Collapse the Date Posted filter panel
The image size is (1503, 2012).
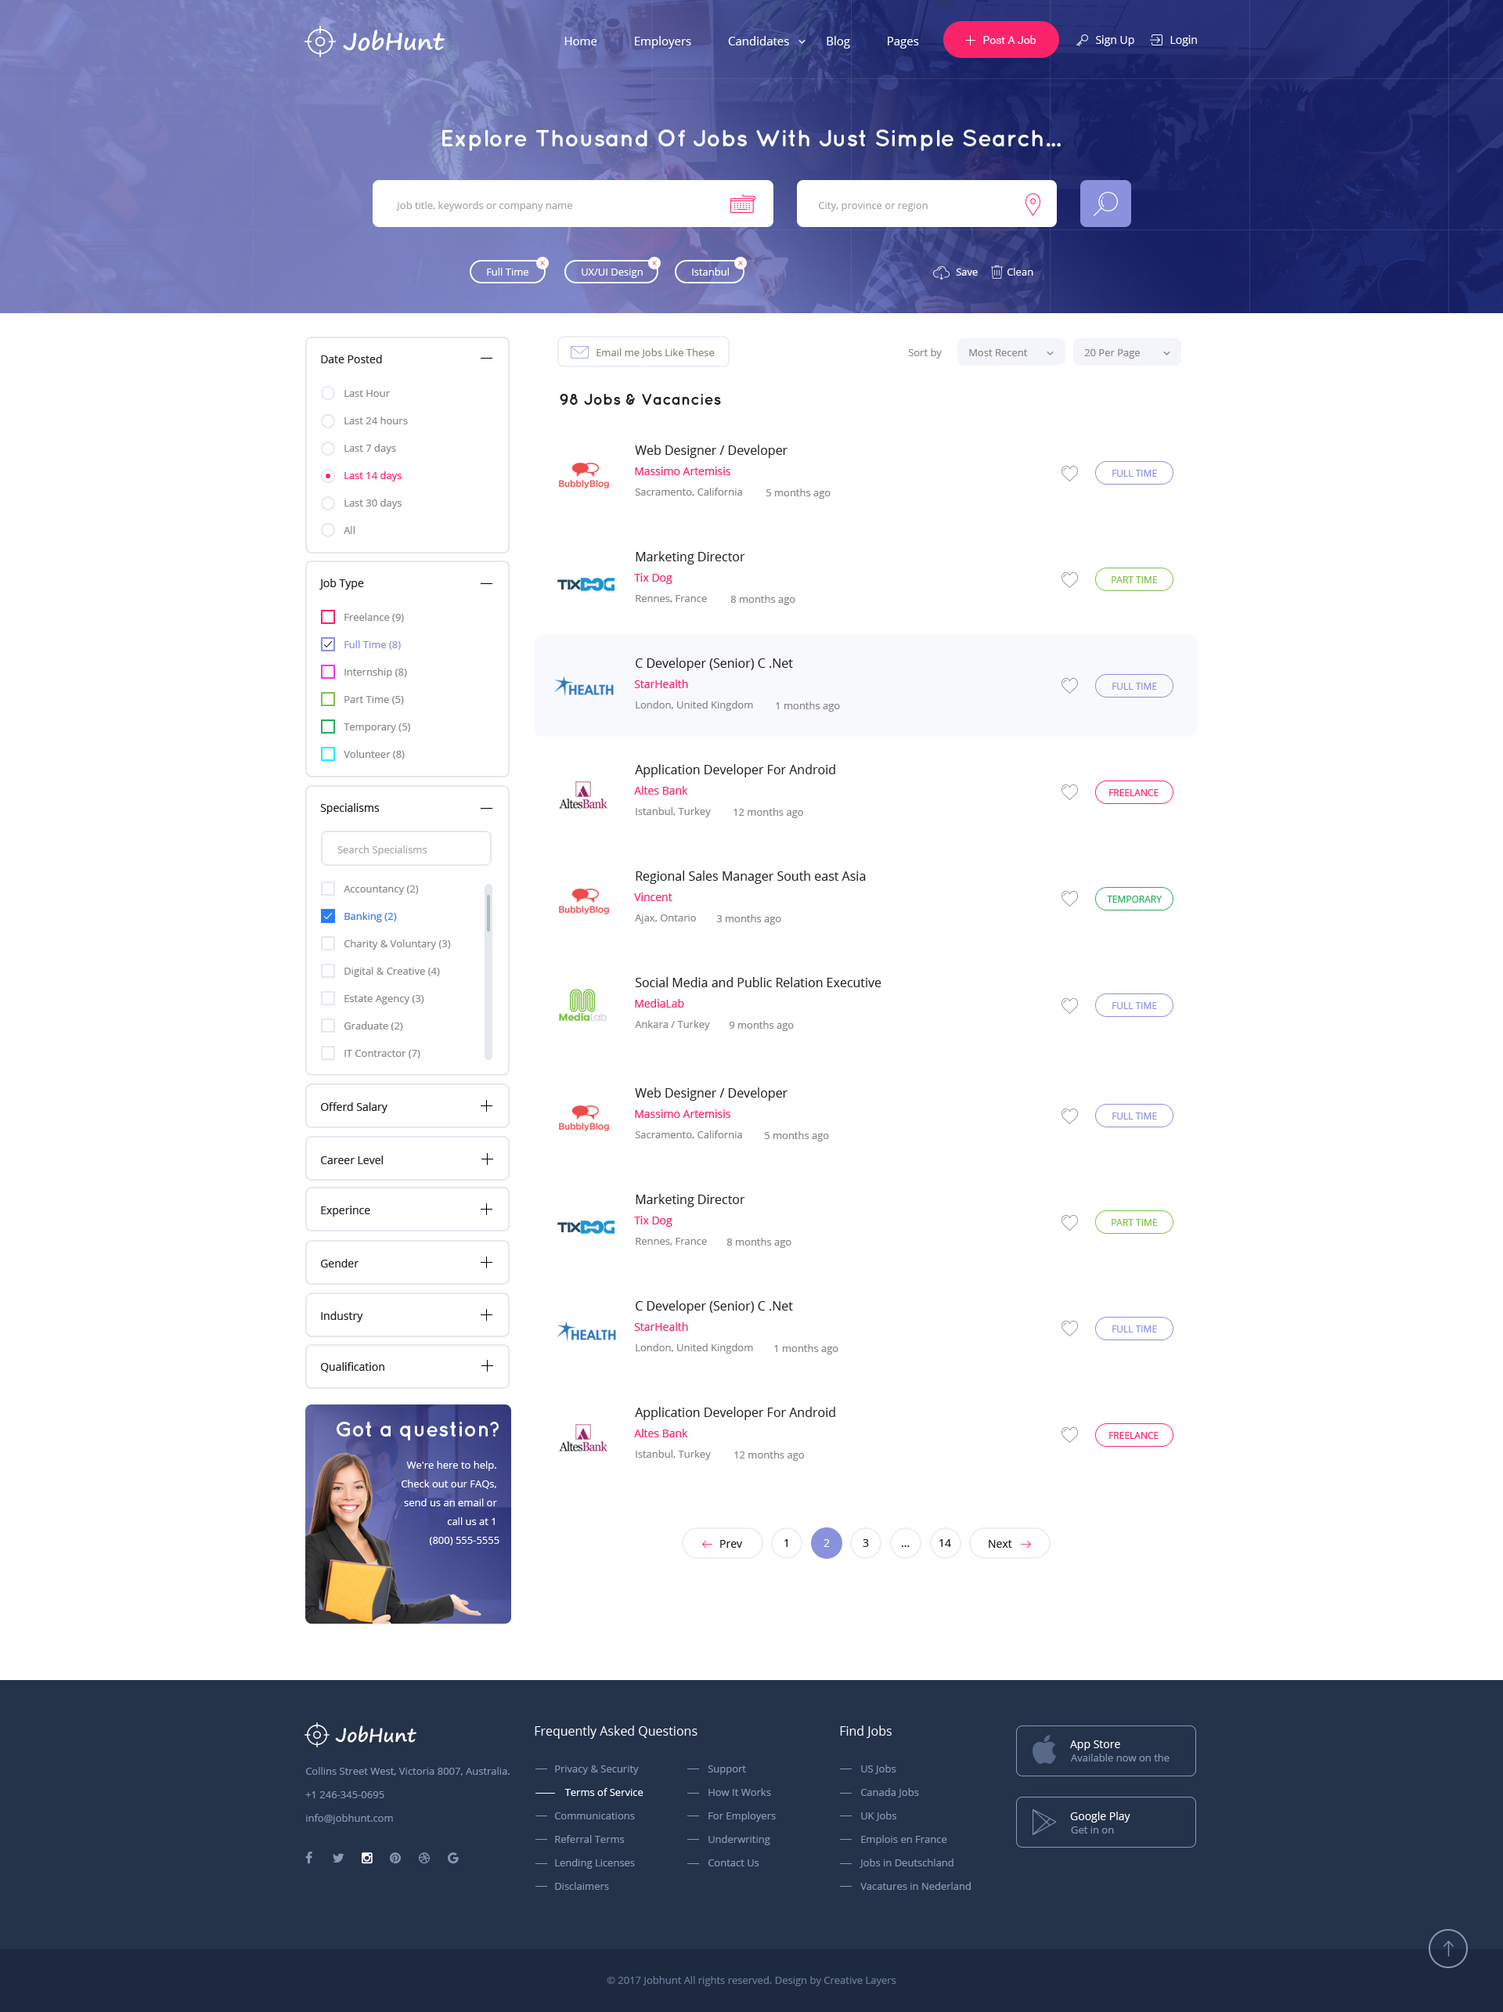point(486,359)
